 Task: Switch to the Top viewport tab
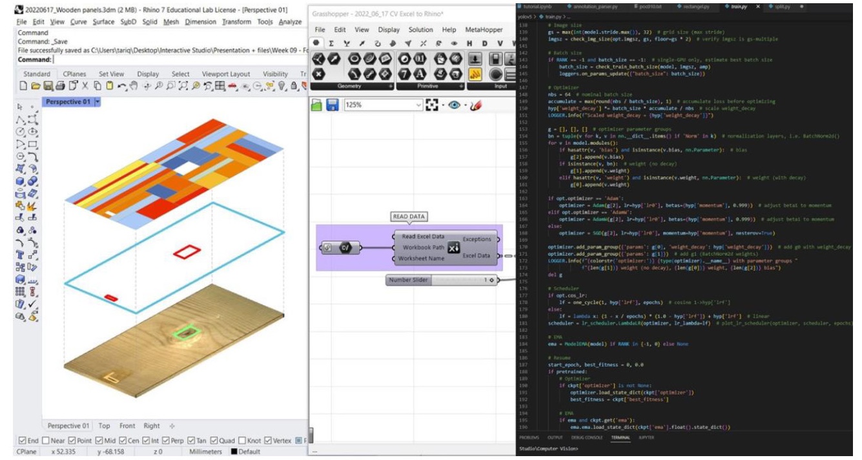point(104,426)
